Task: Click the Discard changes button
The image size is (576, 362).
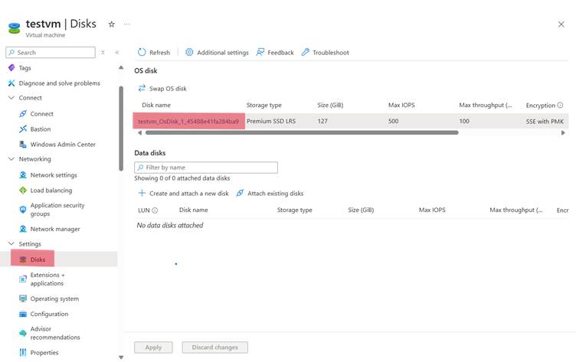Action: click(215, 347)
